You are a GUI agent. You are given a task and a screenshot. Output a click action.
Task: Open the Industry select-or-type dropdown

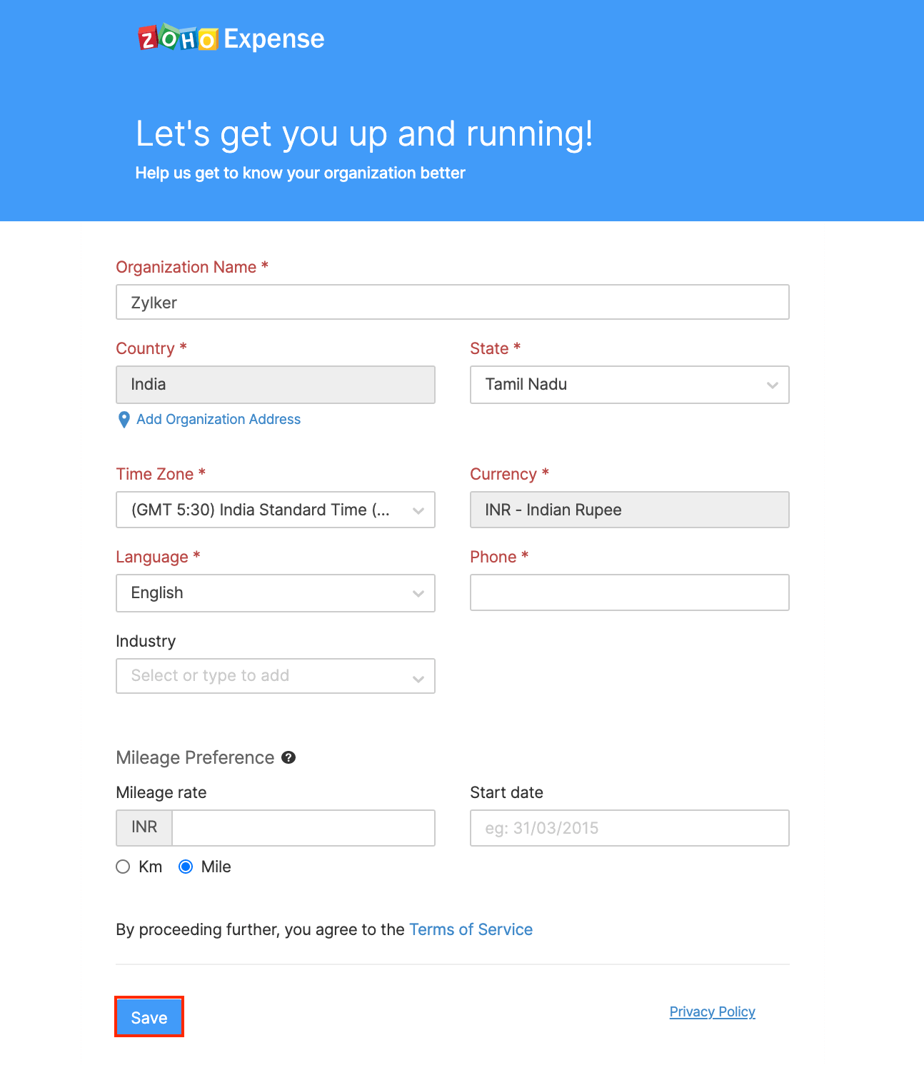tap(276, 676)
